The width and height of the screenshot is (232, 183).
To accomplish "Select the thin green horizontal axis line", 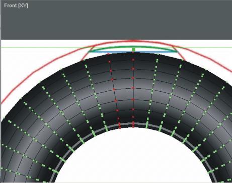I will click(x=116, y=48).
